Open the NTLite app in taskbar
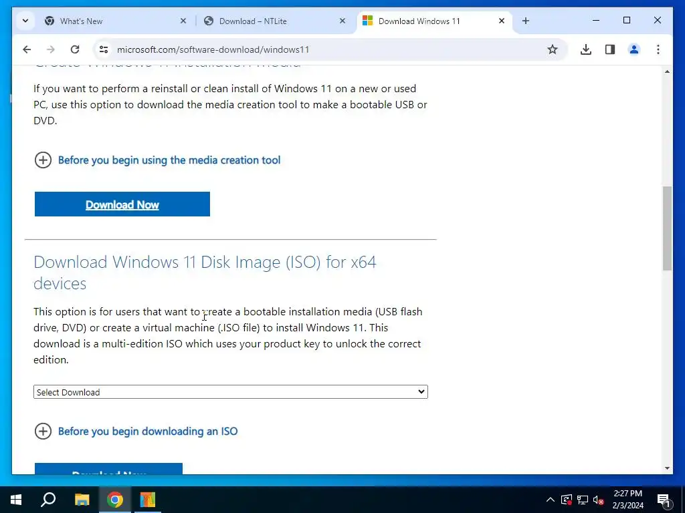 coord(148,500)
